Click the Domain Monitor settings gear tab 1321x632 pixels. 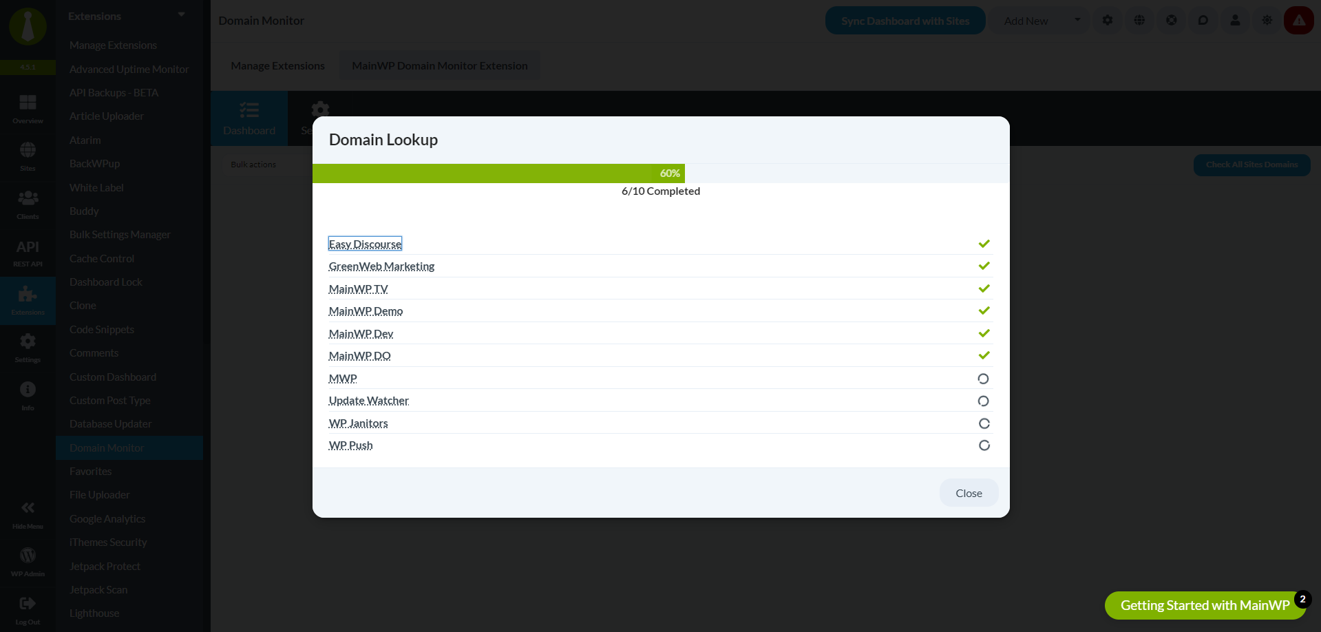(x=320, y=109)
